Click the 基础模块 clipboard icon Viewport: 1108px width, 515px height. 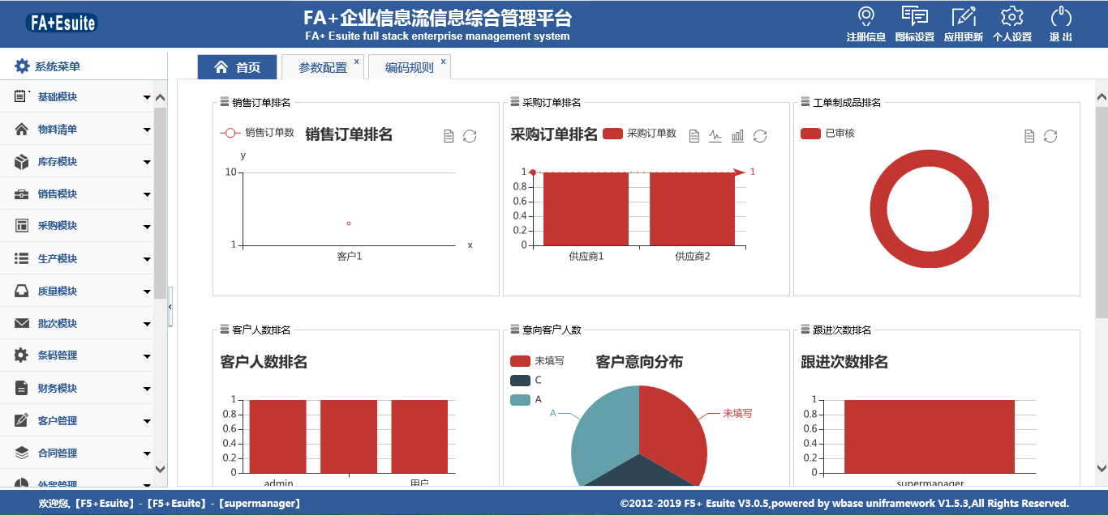22,96
